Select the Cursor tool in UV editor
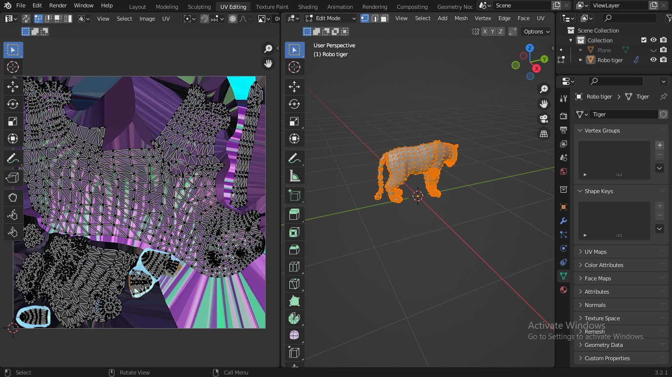Viewport: 672px width, 377px height. (13, 67)
